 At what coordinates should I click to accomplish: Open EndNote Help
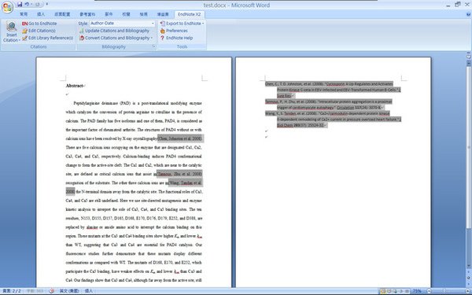click(x=176, y=38)
